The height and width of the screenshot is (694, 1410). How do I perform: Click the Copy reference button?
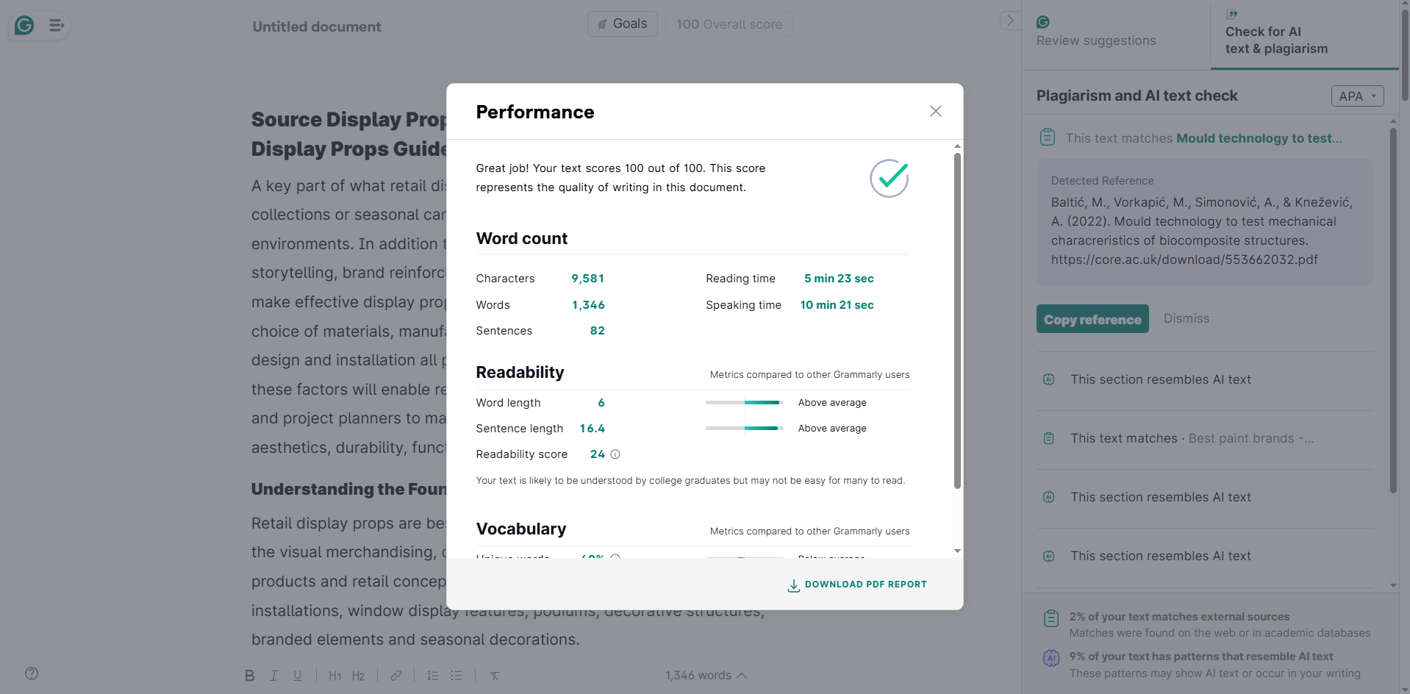click(1092, 319)
